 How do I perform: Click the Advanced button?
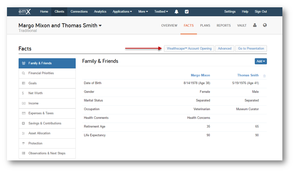pyautogui.click(x=225, y=48)
